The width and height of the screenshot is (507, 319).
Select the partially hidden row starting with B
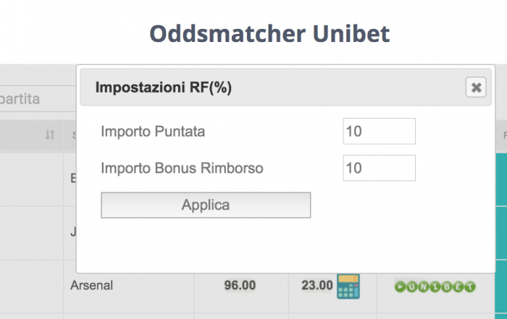(x=73, y=178)
